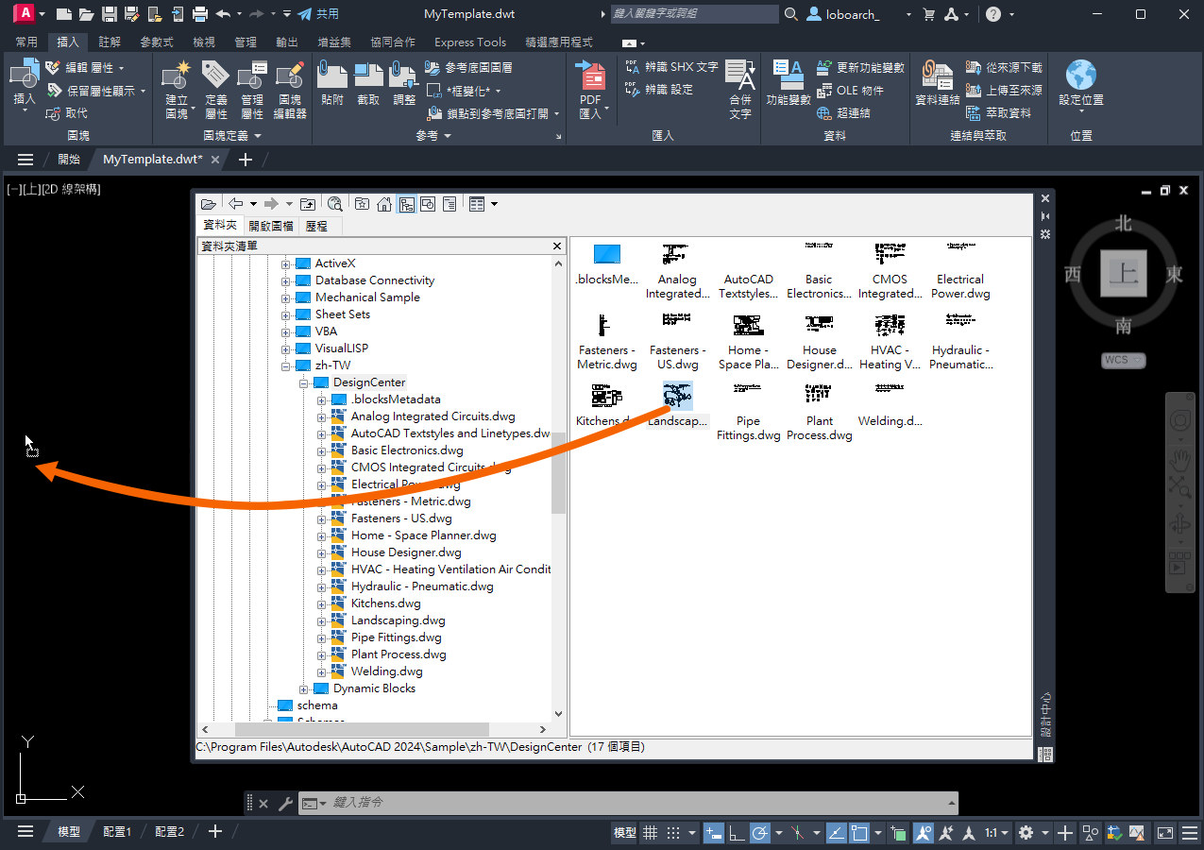
Task: Switch to 配置1 layout tab
Action: [x=117, y=832]
